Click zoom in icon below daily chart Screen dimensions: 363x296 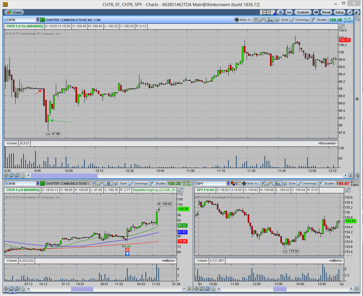click(11, 289)
